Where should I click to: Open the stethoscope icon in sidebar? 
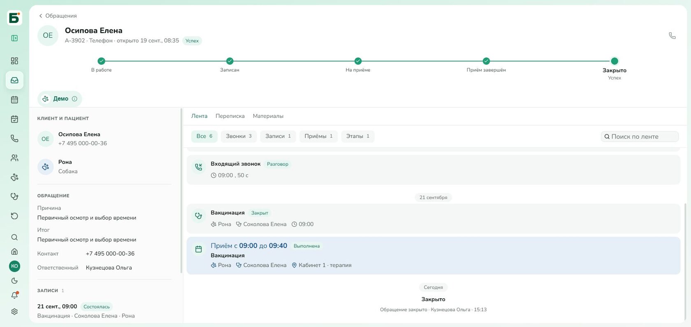click(x=14, y=197)
